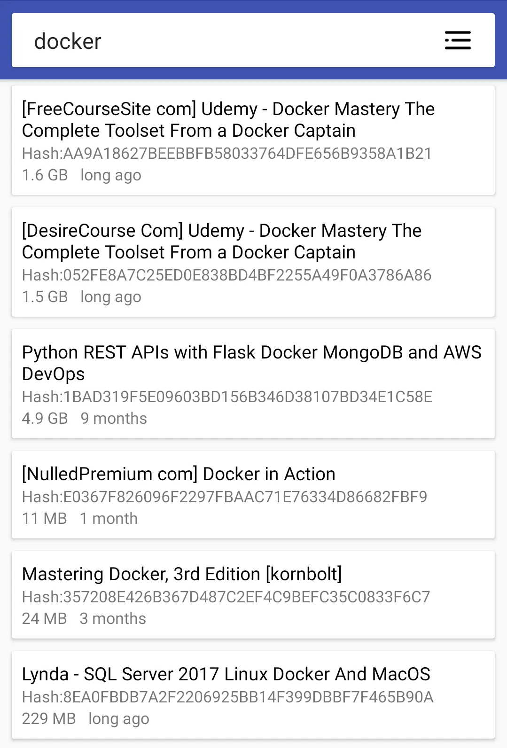Click the Docker in Action NulledPremium entry

(179, 474)
